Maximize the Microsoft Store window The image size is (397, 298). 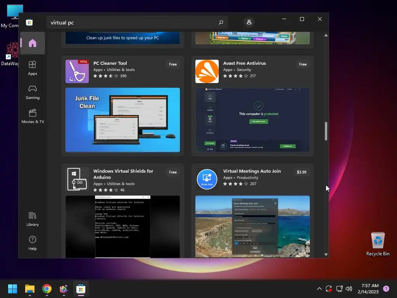302,19
